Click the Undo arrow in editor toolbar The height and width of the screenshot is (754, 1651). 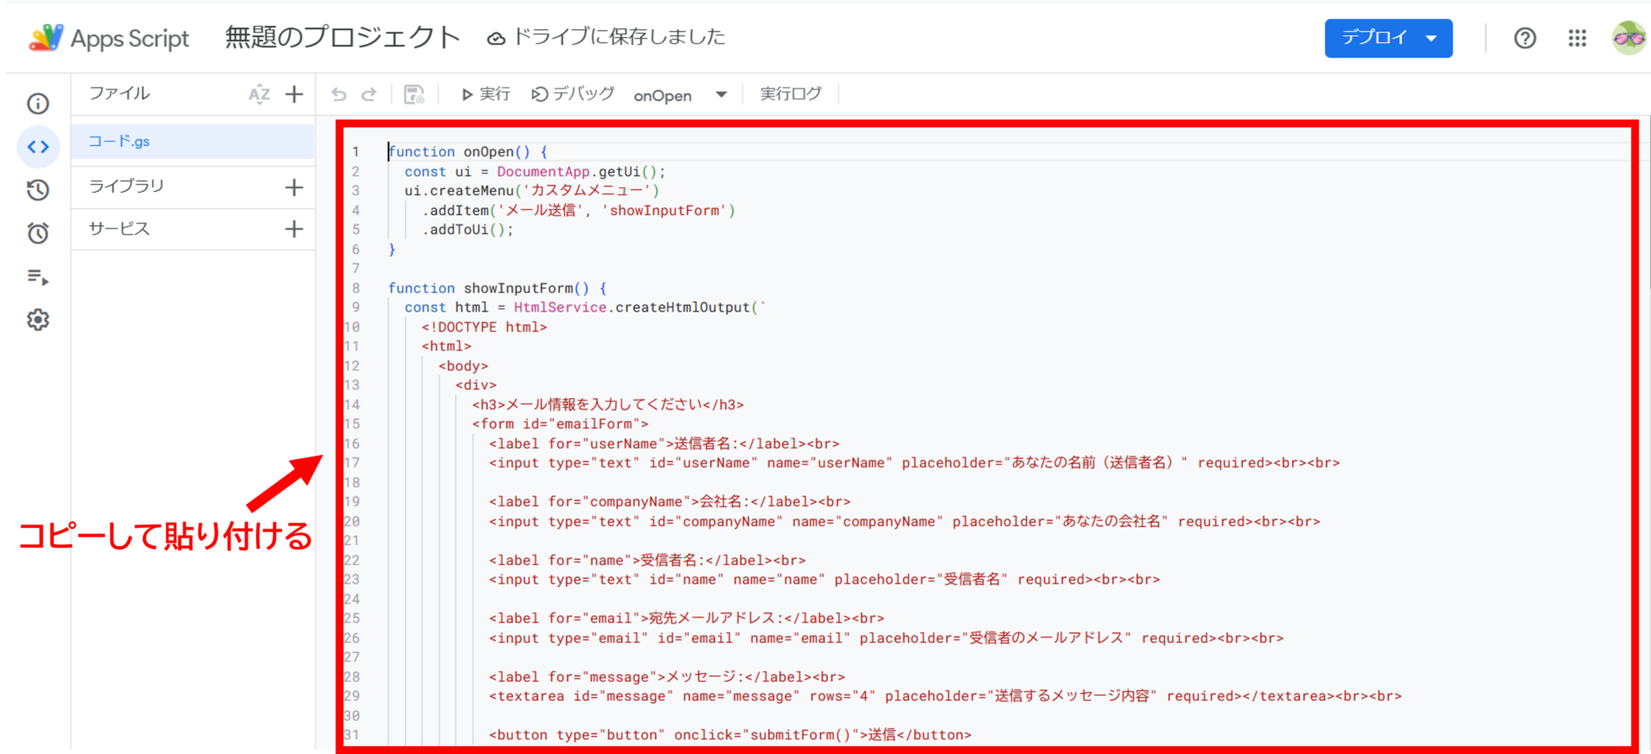tap(339, 94)
